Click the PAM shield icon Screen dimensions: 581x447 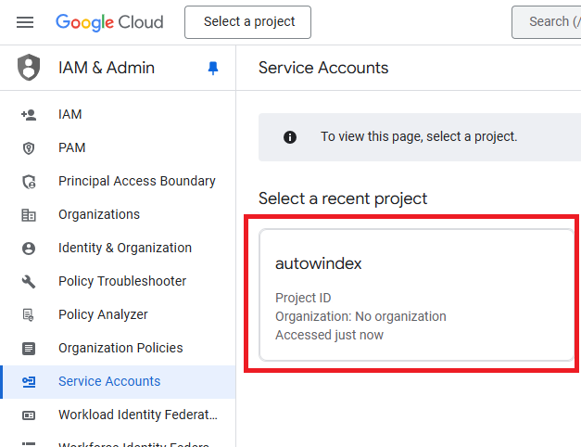pos(29,148)
